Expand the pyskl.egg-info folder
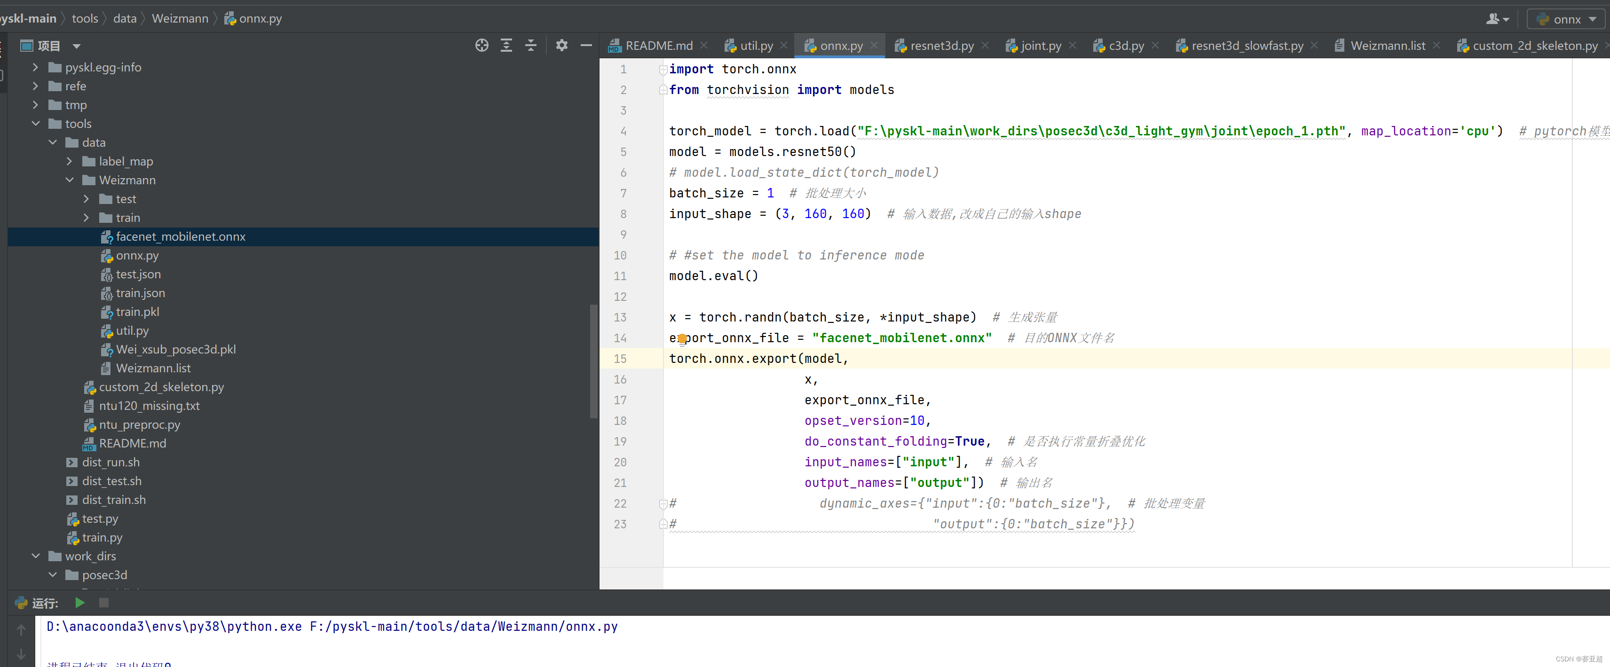Image resolution: width=1610 pixels, height=667 pixels. [x=36, y=67]
